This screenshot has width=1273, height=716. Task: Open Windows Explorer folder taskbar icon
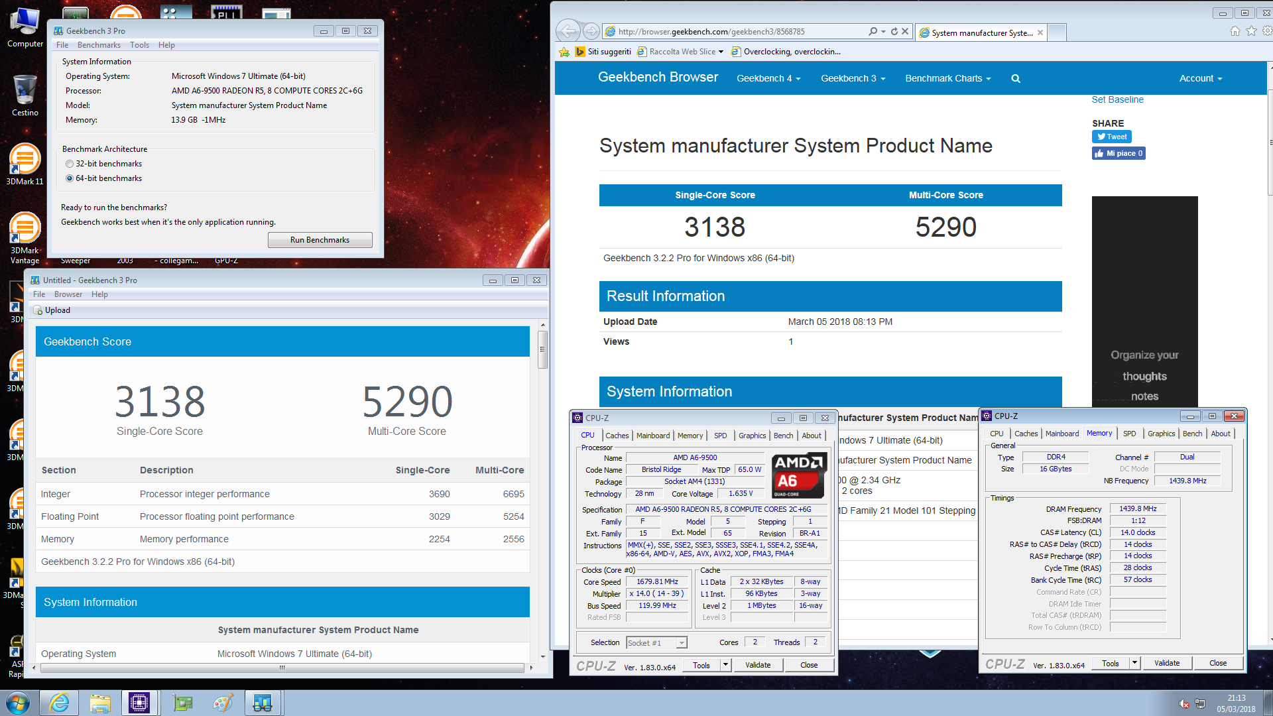pos(100,703)
